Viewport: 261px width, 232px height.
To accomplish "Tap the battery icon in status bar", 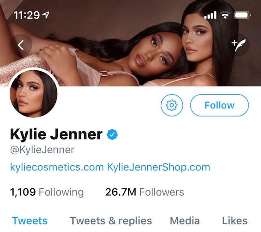I will [242, 15].
